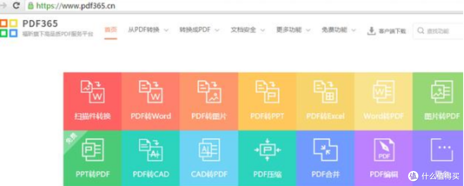This screenshot has height=186, width=464.
Task: Click the 扫描件转换 tile icon
Action: point(93,91)
